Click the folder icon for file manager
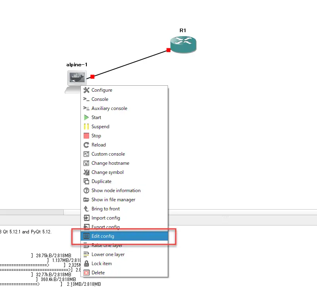Image resolution: width=317 pixels, height=287 pixels. [86, 200]
